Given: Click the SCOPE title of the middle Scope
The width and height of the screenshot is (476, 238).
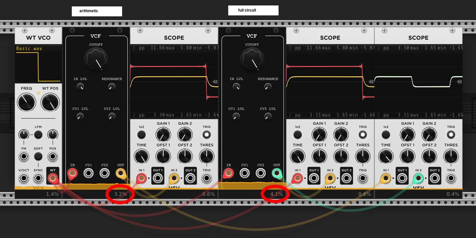Looking at the screenshot, I should tap(330, 38).
